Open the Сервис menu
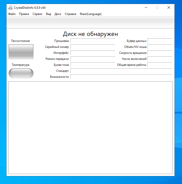The height and width of the screenshot is (184, 182). click(x=37, y=14)
